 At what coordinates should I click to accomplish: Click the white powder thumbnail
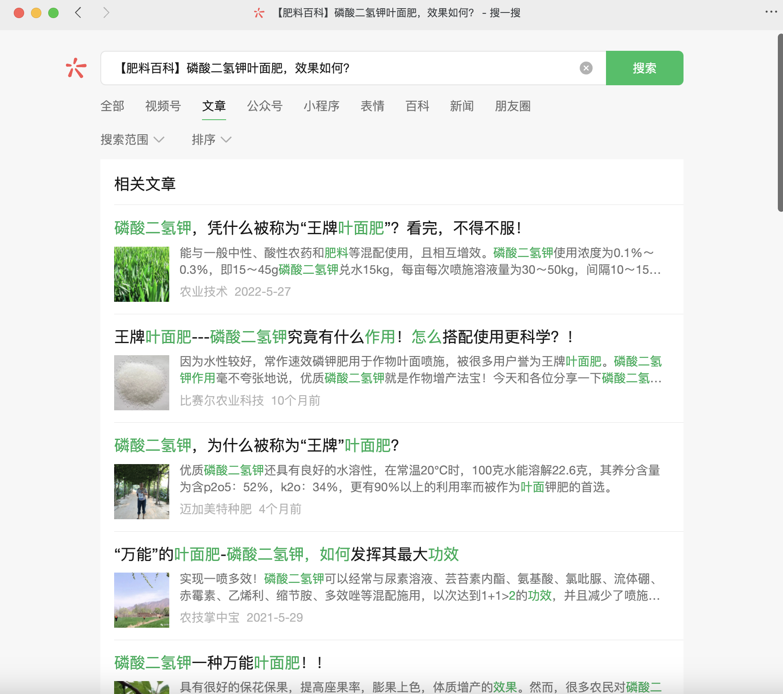point(142,383)
